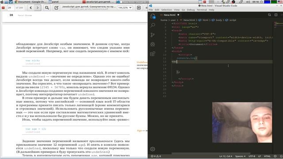Click the Apple-style system menu icon
The image size is (283, 159).
coord(2,2)
